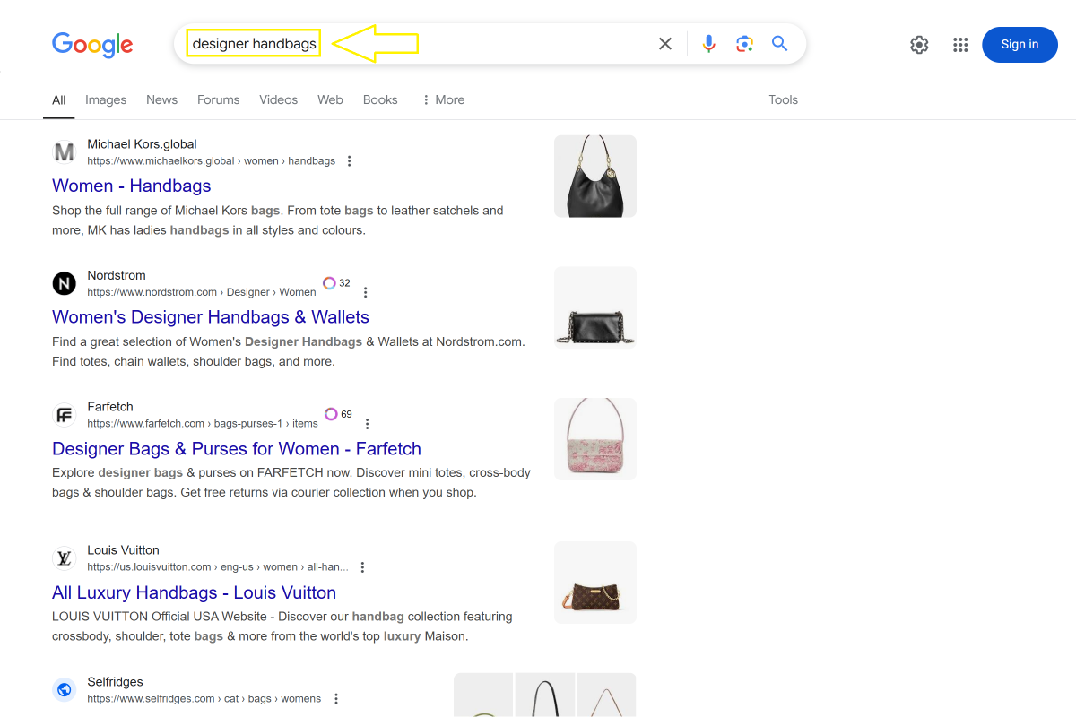1076x717 pixels.
Task: Open Women's Designer Handbags & Wallets link
Action: coord(211,317)
